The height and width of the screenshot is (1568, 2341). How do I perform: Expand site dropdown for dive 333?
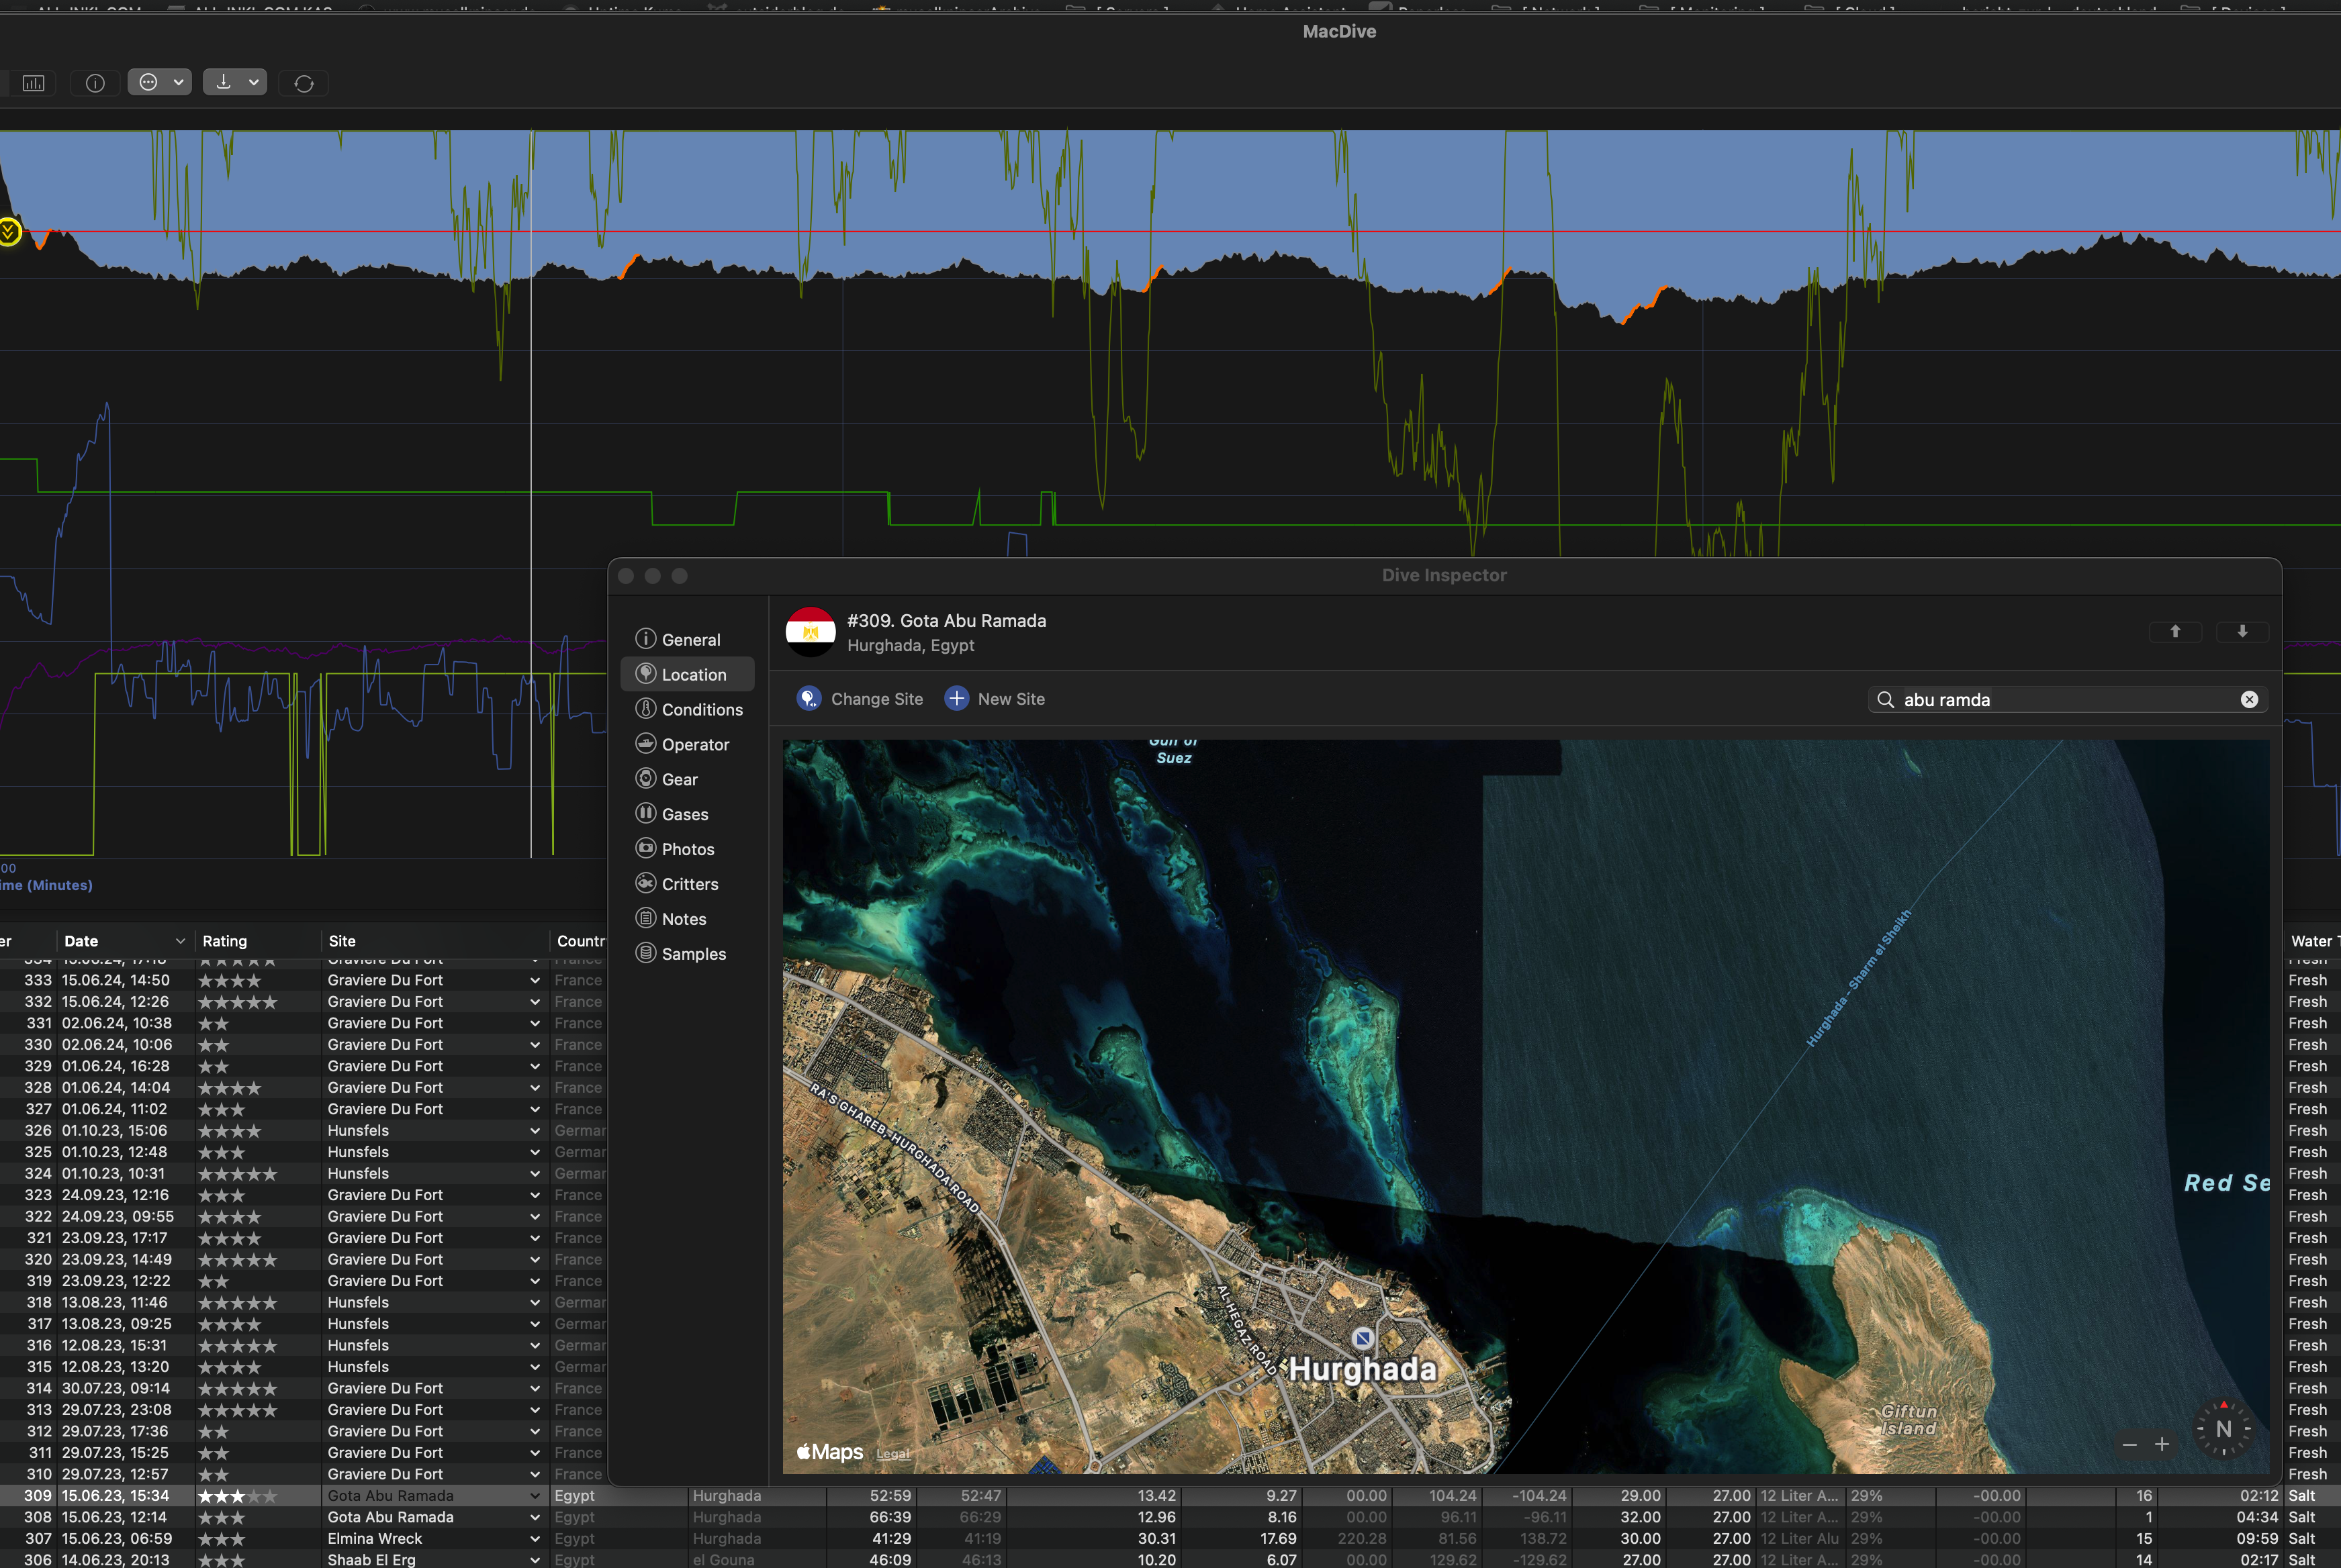tap(535, 981)
